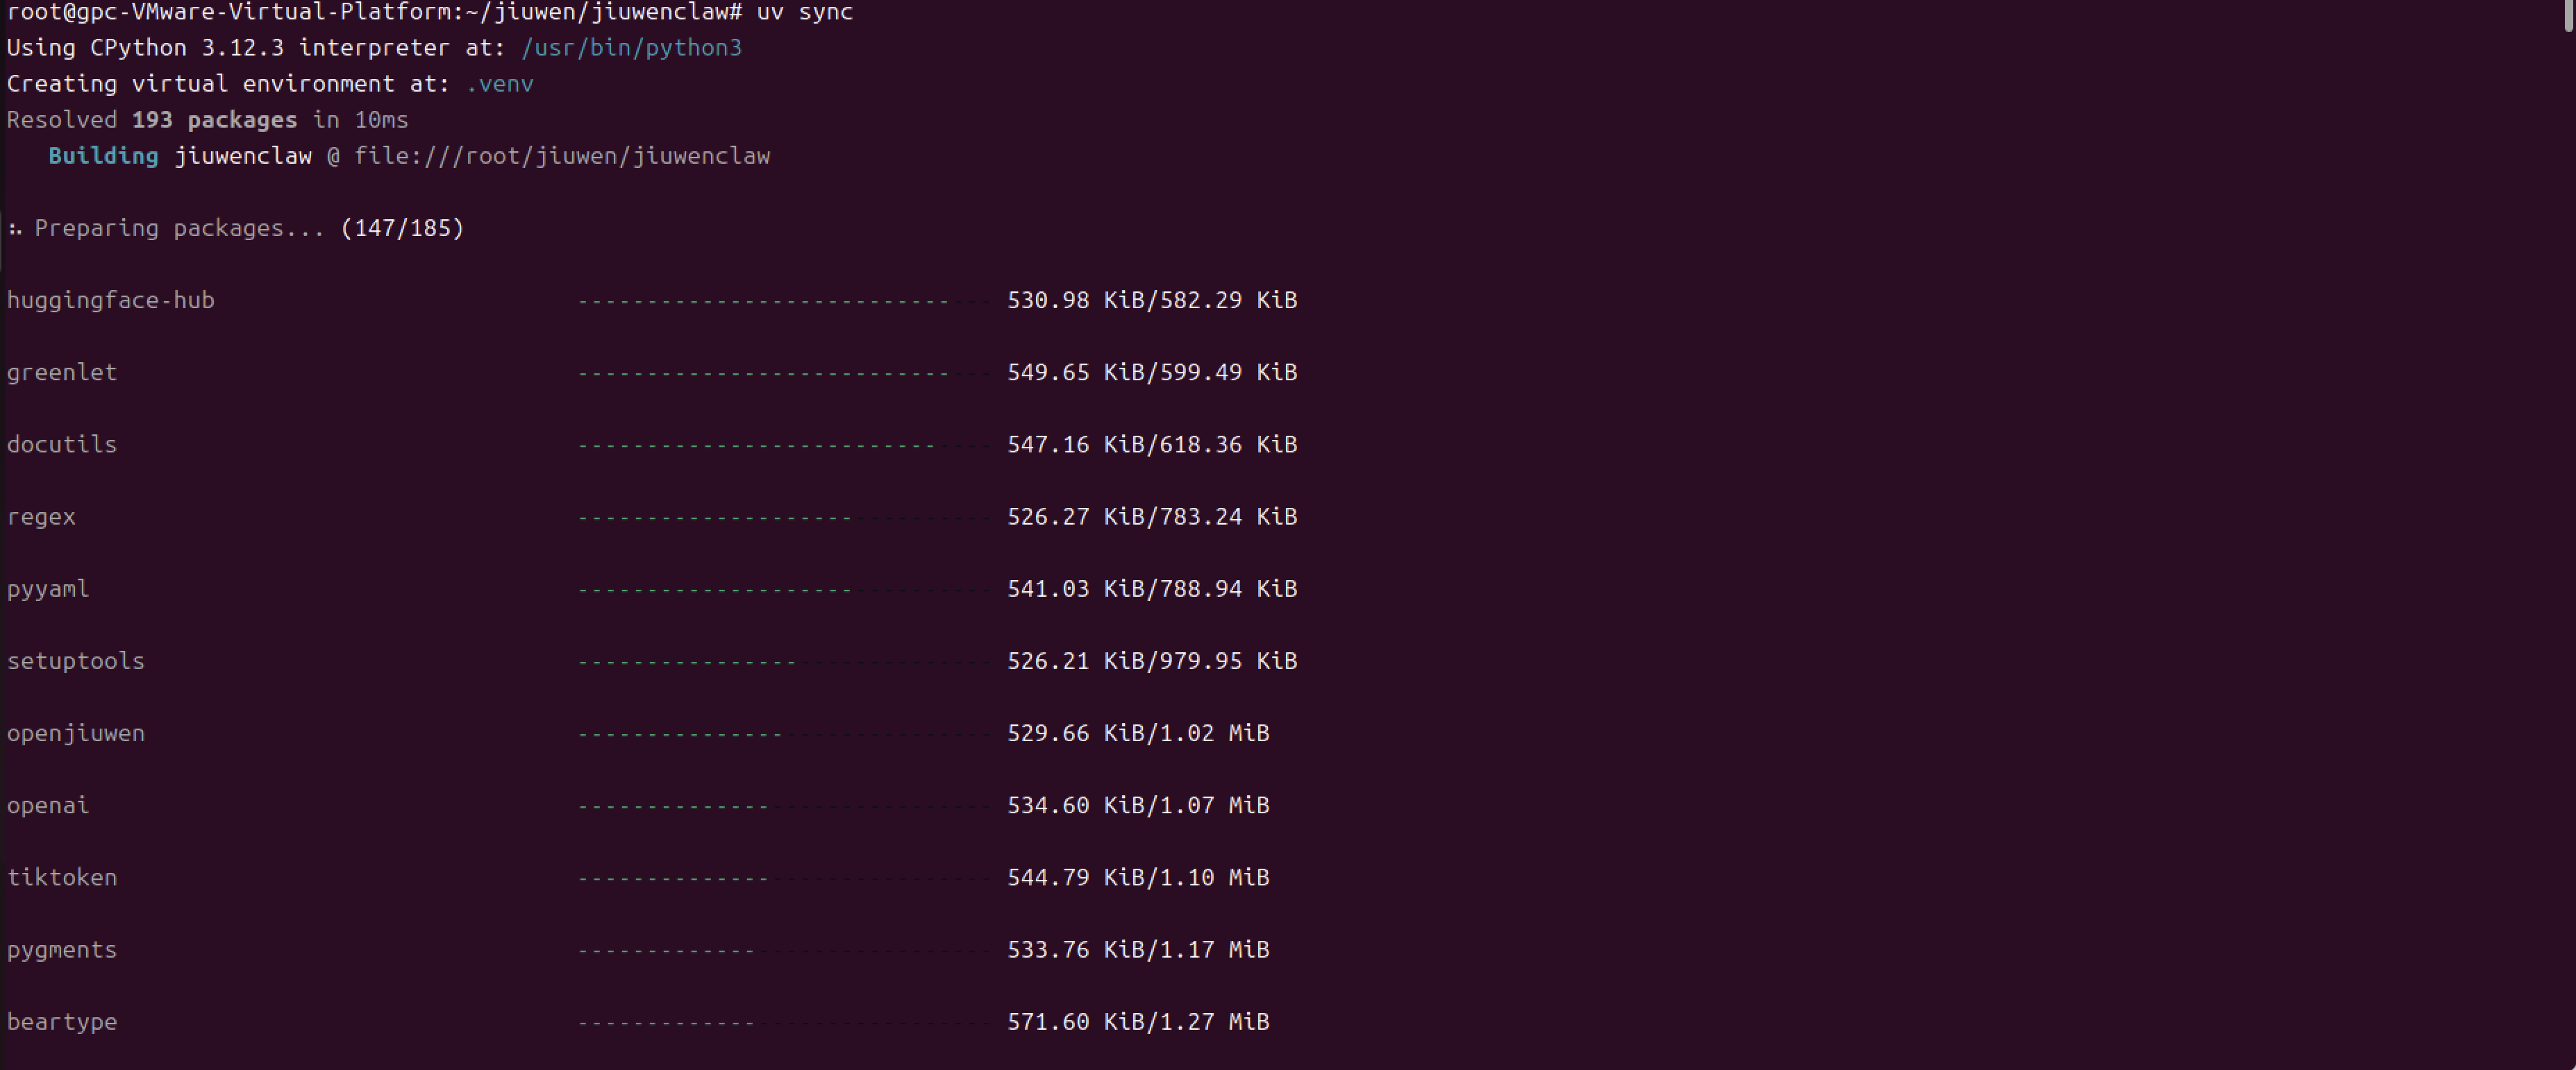Click the openai download size text
Image resolution: width=2576 pixels, height=1070 pixels.
click(x=1137, y=805)
